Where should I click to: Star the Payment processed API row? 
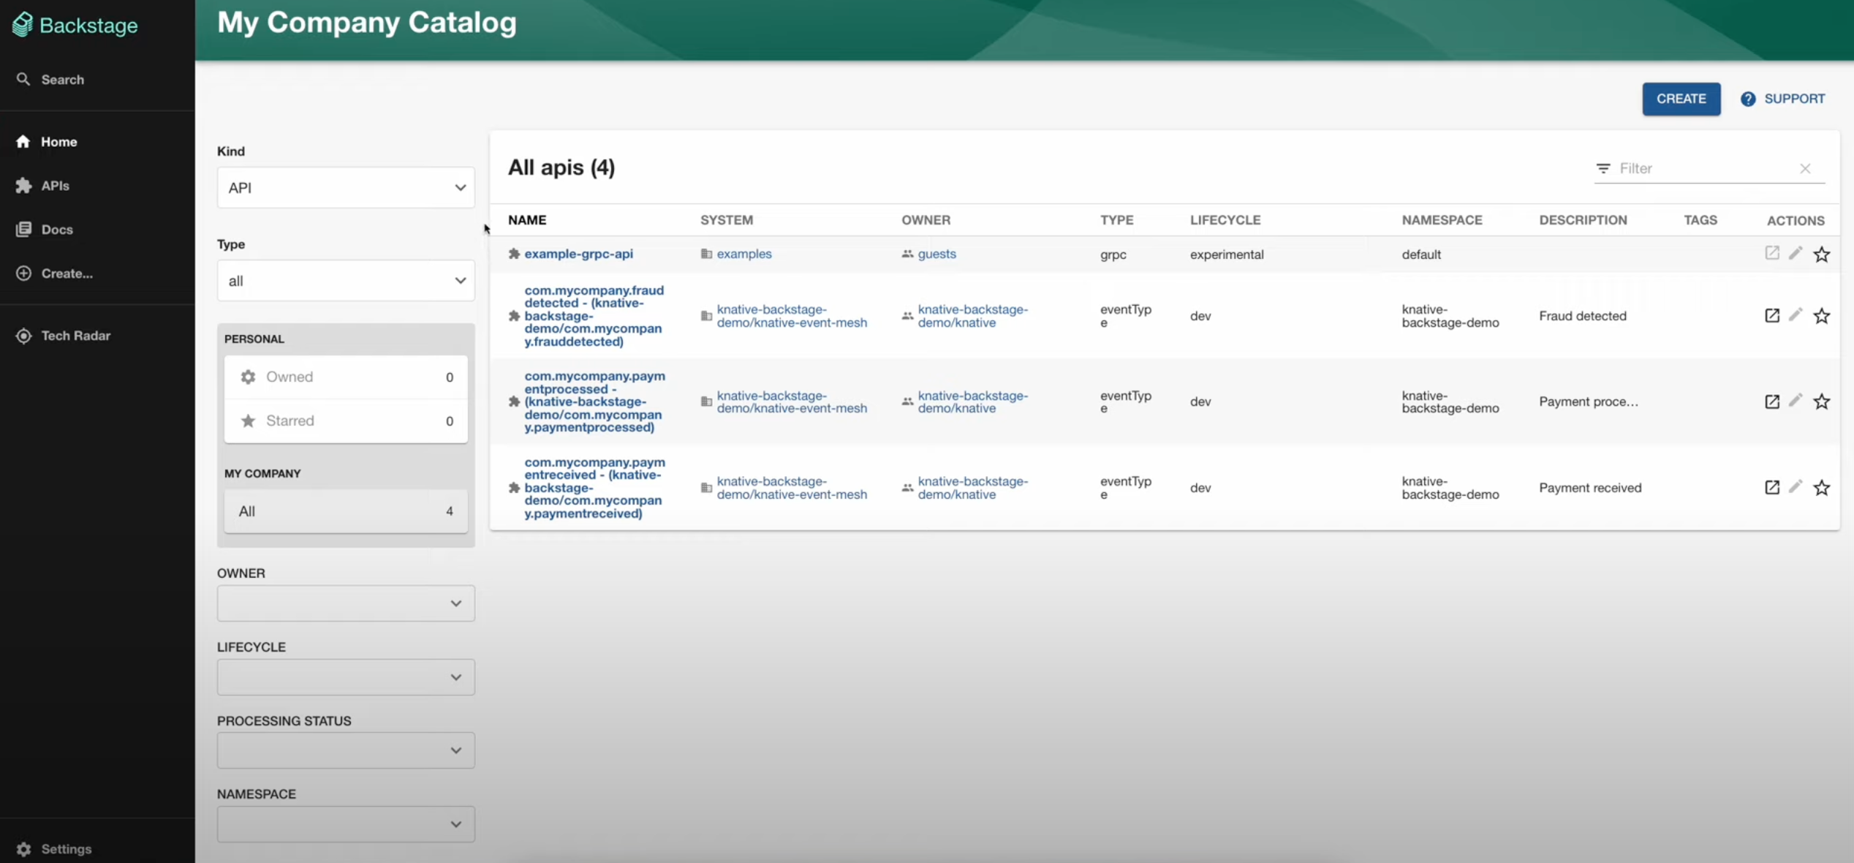click(1822, 402)
